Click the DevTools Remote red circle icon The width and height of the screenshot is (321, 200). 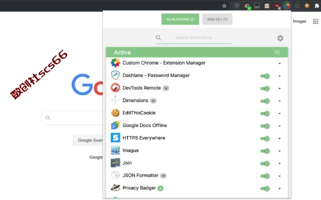(x=115, y=88)
